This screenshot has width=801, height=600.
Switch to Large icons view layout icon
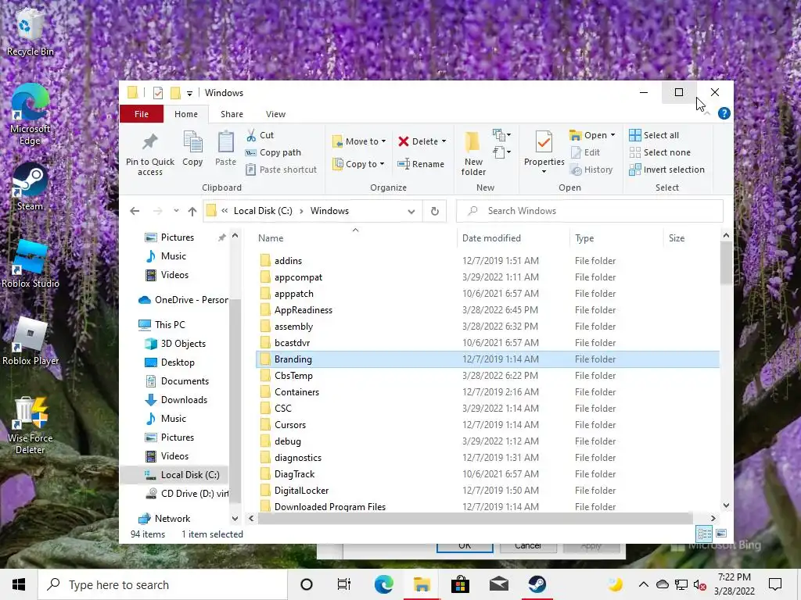pyautogui.click(x=721, y=534)
